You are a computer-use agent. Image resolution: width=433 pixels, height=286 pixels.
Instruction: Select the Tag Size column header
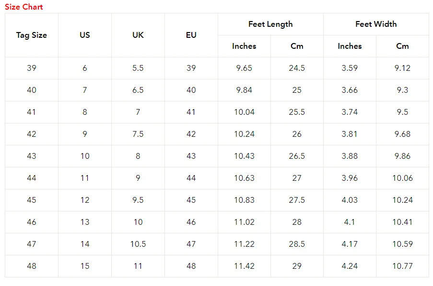coord(32,35)
